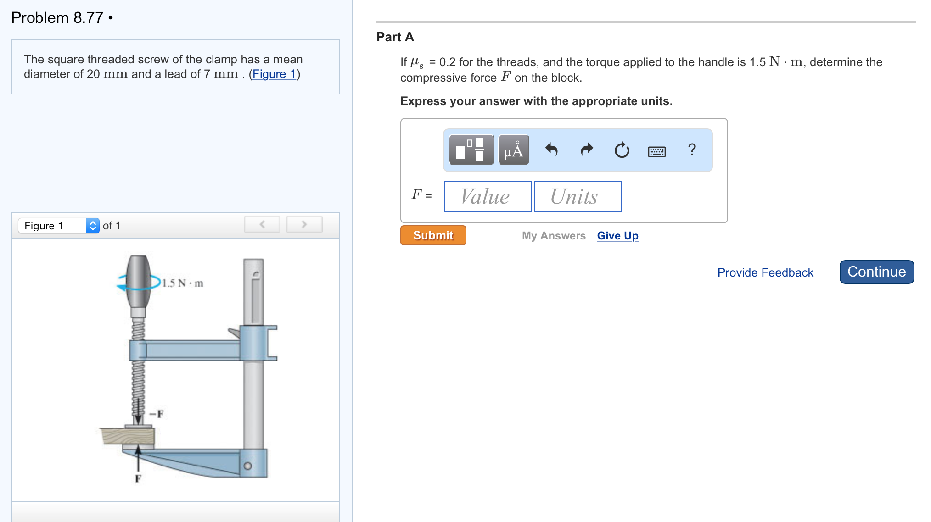Go to the previous figure arrow
The height and width of the screenshot is (522, 931).
click(262, 224)
